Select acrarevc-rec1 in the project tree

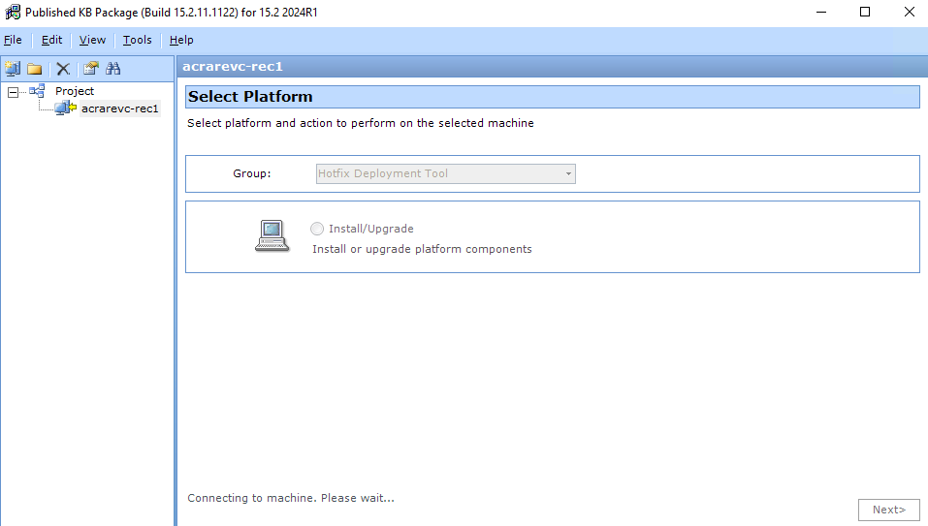pyautogui.click(x=119, y=108)
